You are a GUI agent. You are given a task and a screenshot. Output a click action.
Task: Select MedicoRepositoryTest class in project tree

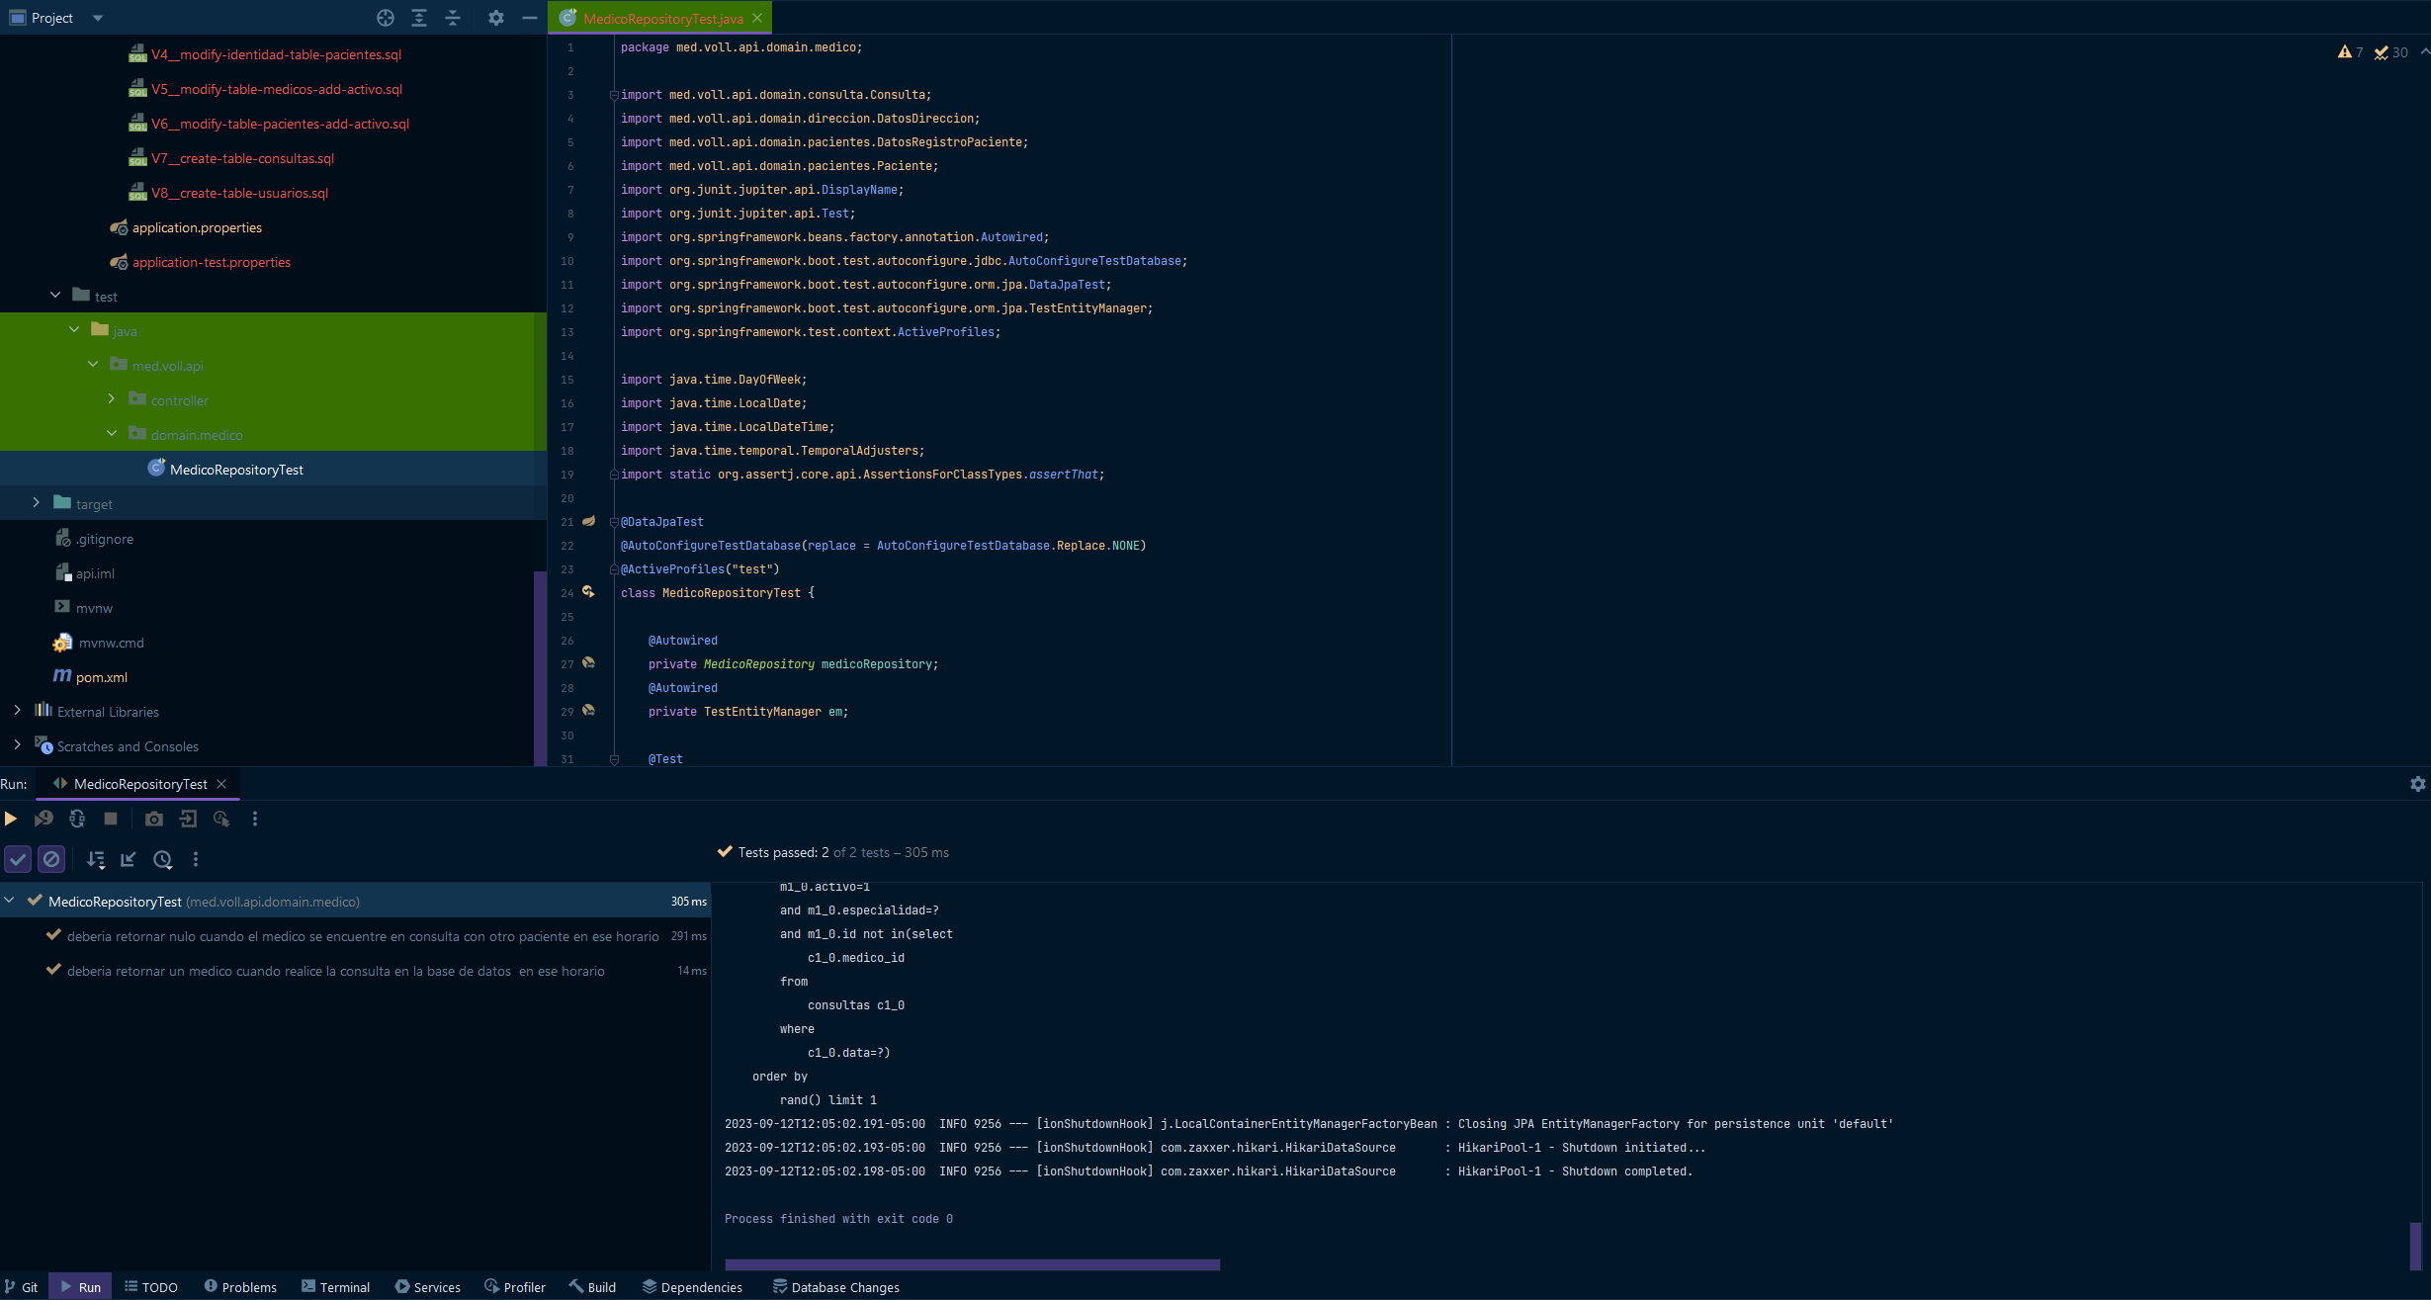coord(236,470)
